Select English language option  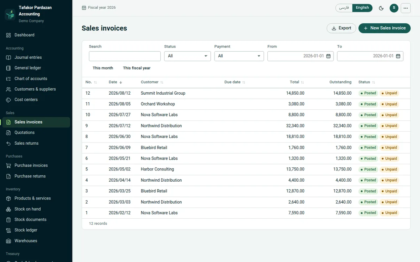(x=362, y=8)
